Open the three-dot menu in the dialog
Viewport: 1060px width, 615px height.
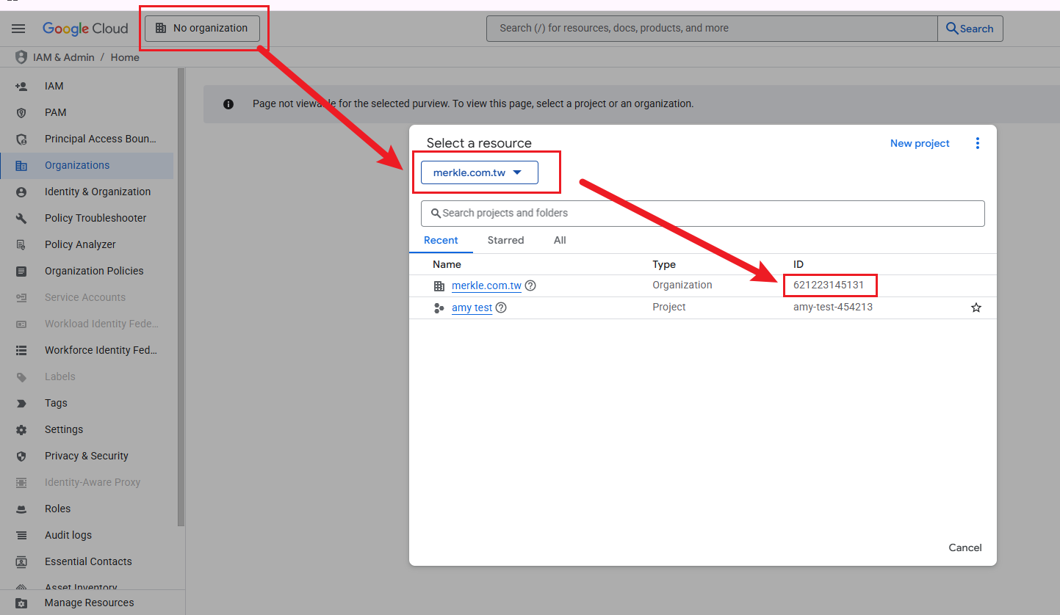point(977,143)
